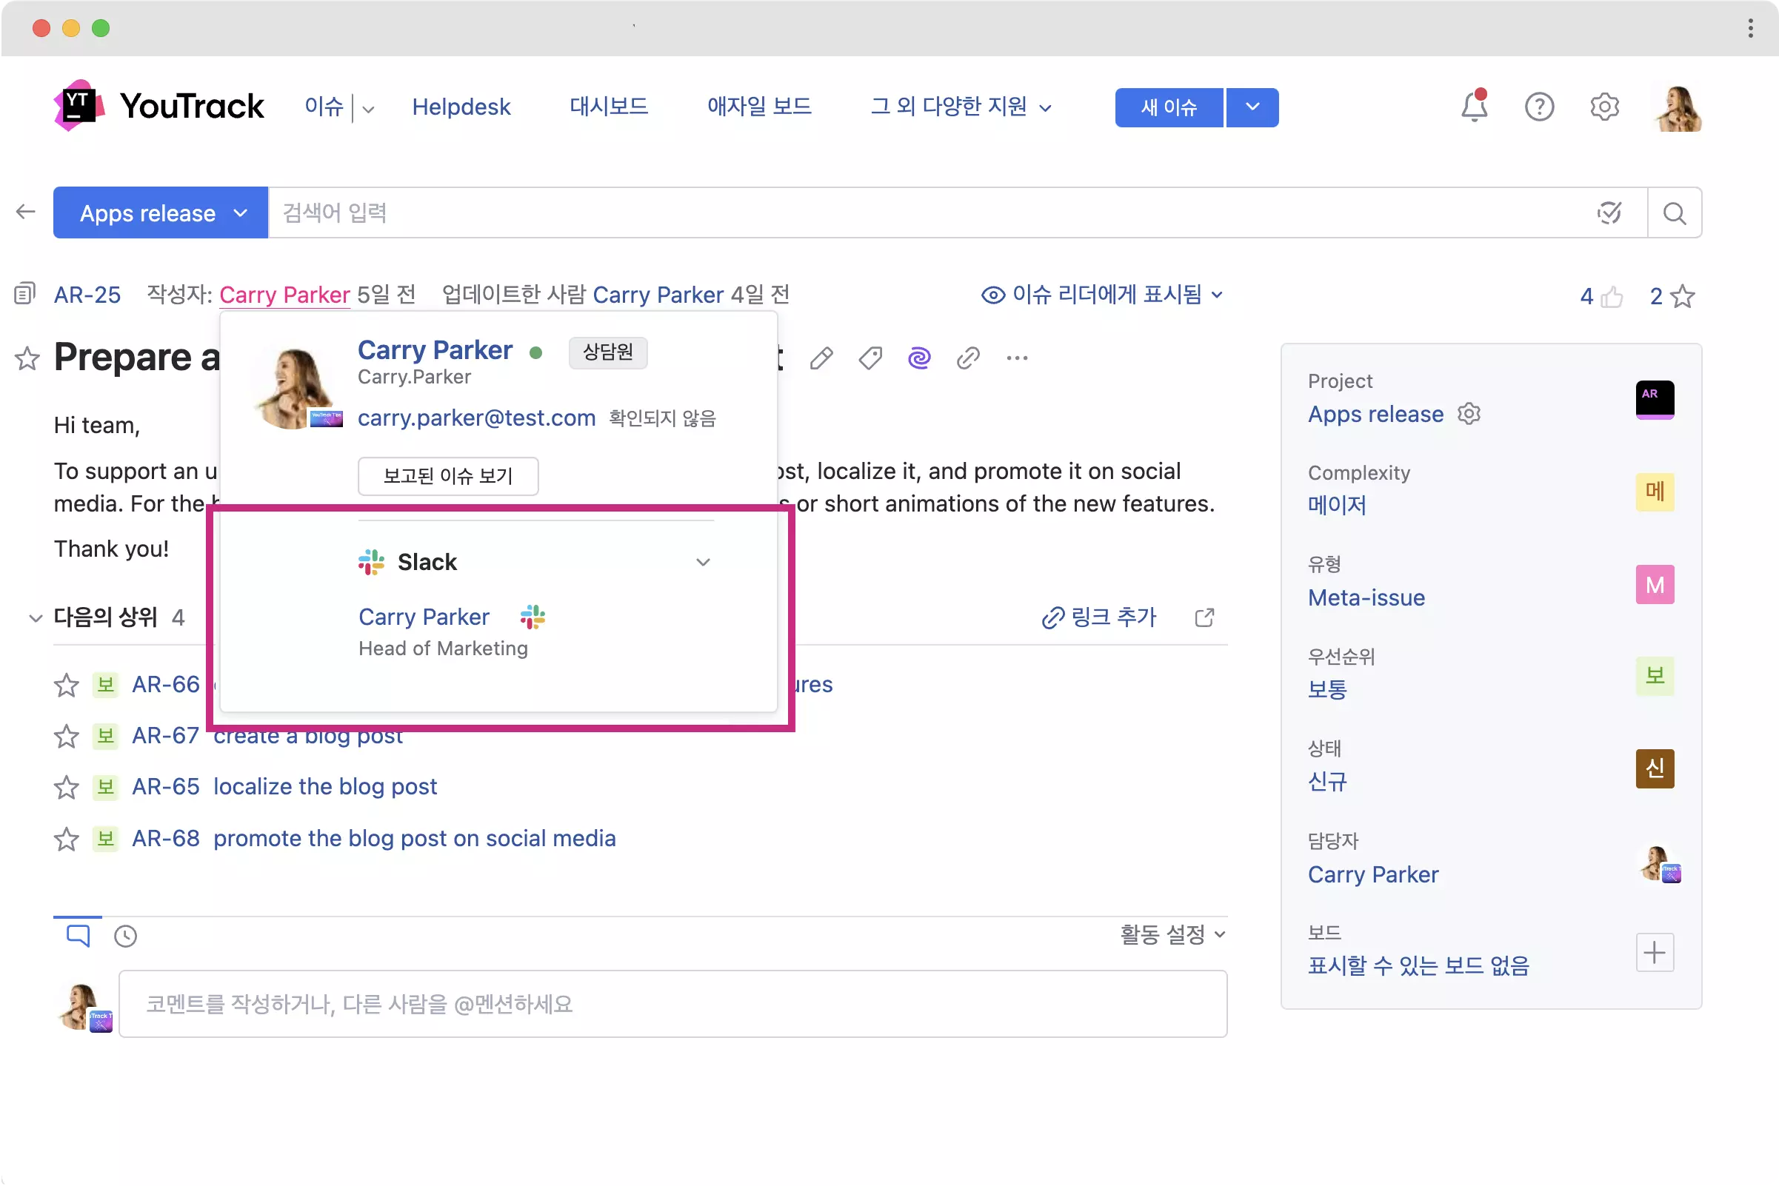Open administration settings gear in header

click(x=1603, y=107)
